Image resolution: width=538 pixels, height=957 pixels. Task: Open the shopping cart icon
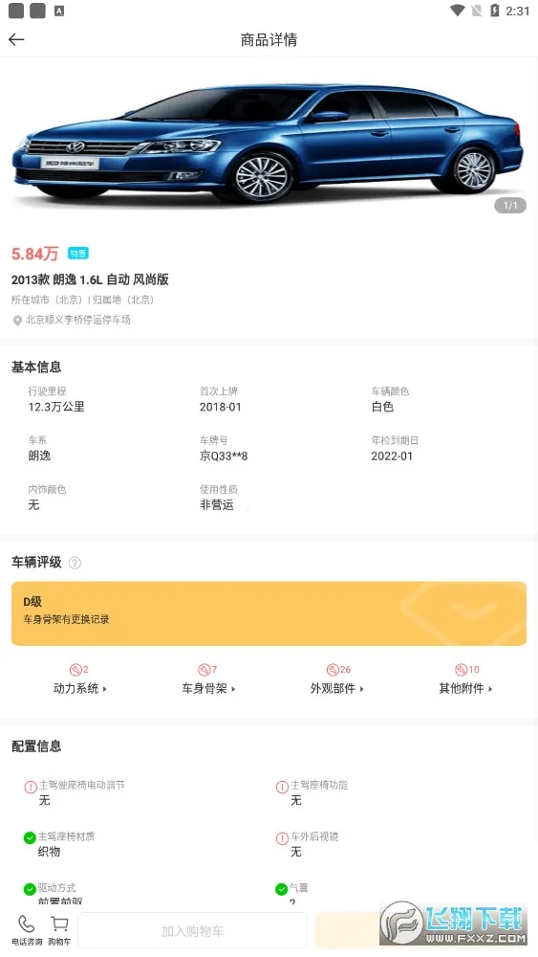pyautogui.click(x=59, y=924)
